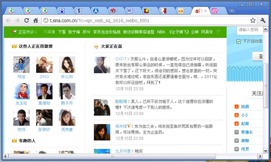Viewport: 271px width, 162px height.
Task: Click the vertical scrollbar down arrow
Action: tap(265, 151)
